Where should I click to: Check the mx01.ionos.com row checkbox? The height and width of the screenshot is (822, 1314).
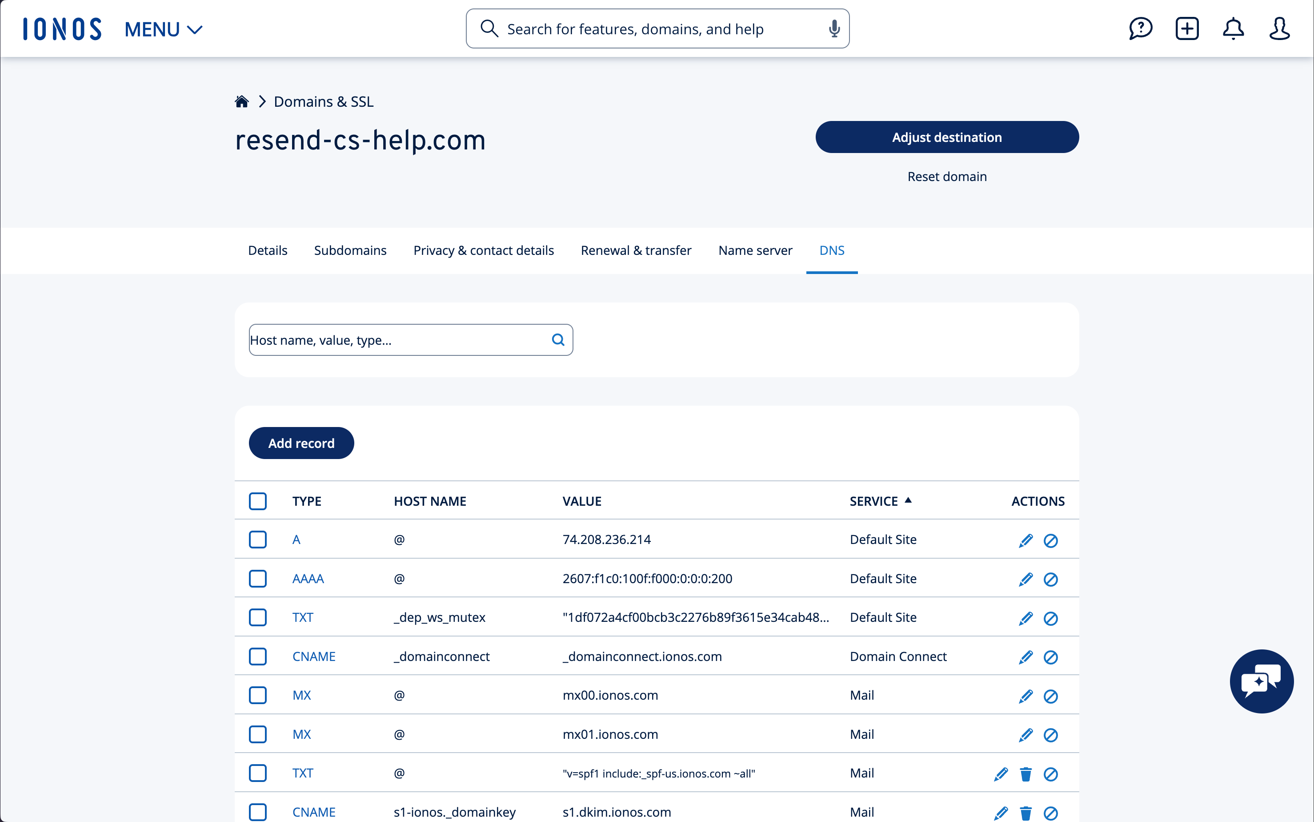(257, 734)
